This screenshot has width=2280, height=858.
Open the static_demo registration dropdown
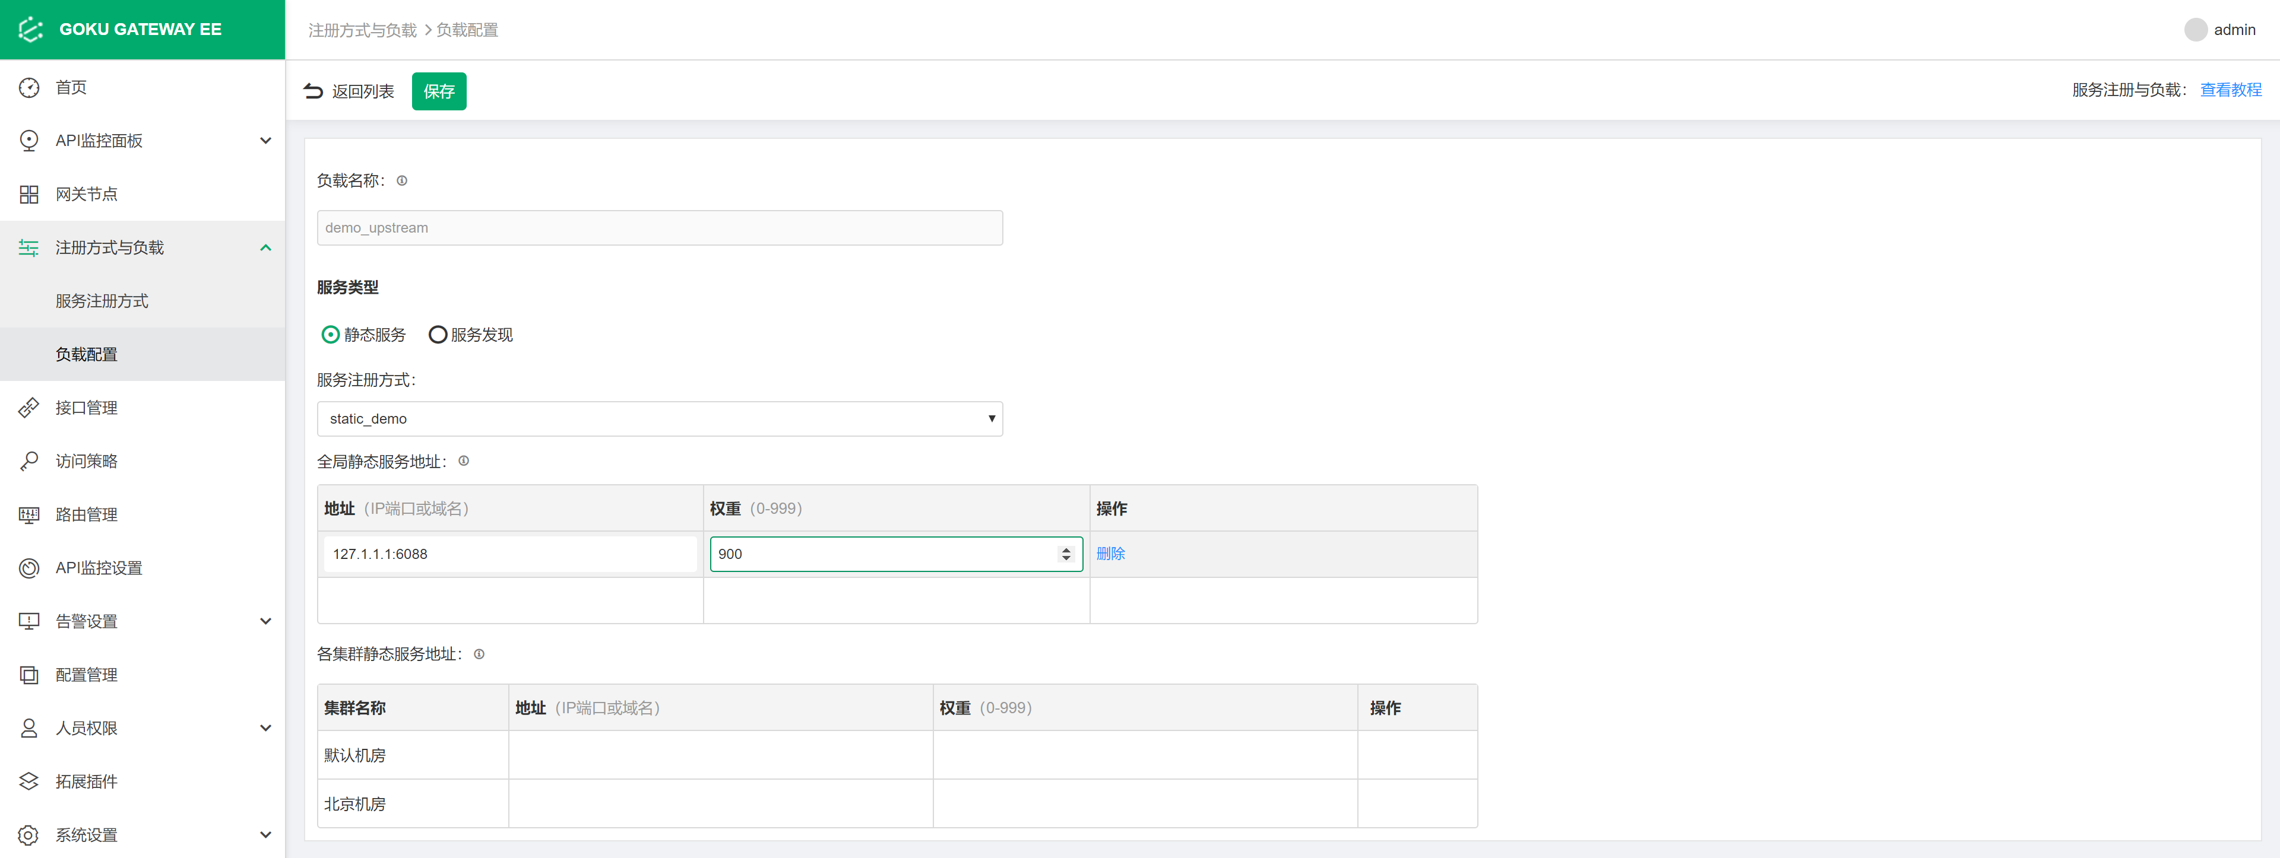pos(660,418)
